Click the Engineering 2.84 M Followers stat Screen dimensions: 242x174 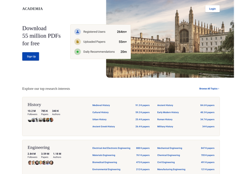pos(32,155)
